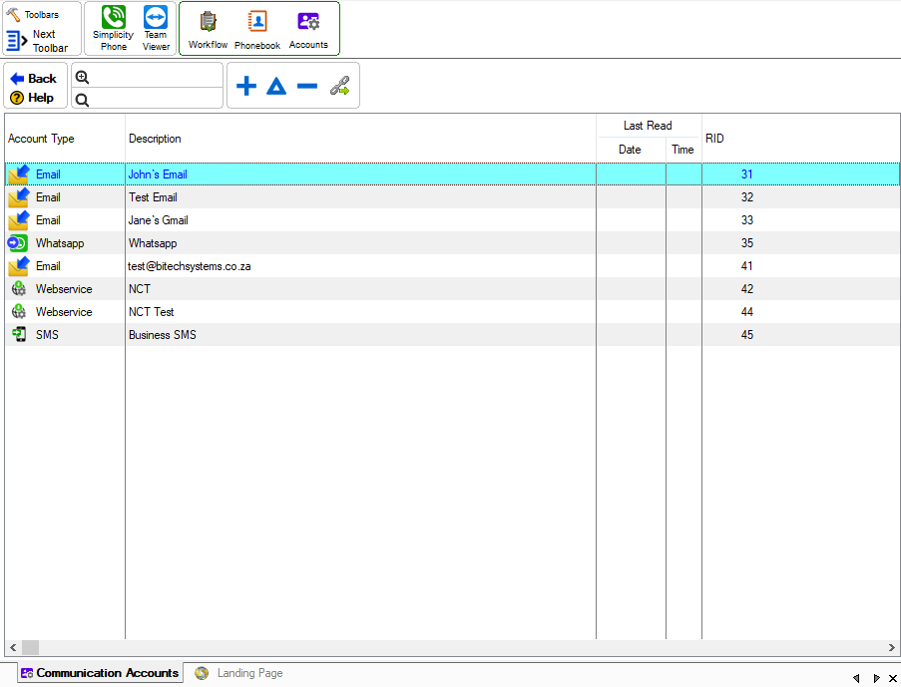Select the Whatsapp account row
Viewport: 901px width, 687px height.
click(x=299, y=242)
